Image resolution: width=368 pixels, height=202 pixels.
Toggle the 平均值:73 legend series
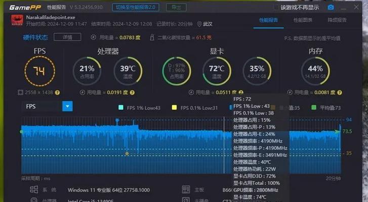326,108
